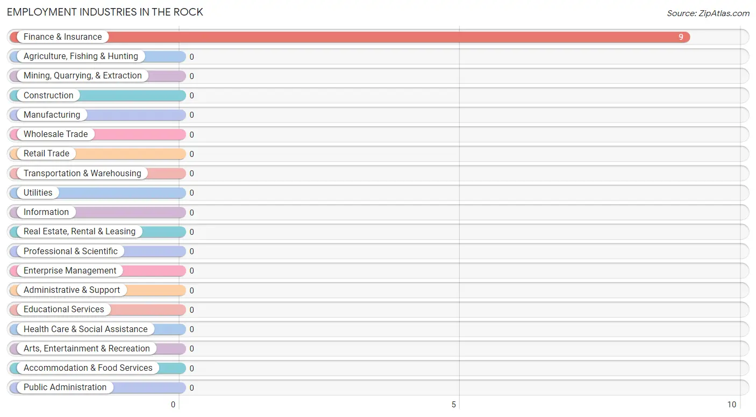Click the chart title Employment Industries in The Rock
This screenshot has height=417, width=756.
tap(105, 12)
